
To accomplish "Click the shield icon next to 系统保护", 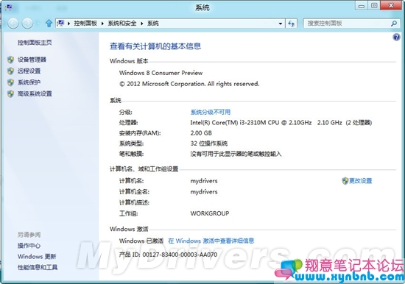I will point(10,82).
